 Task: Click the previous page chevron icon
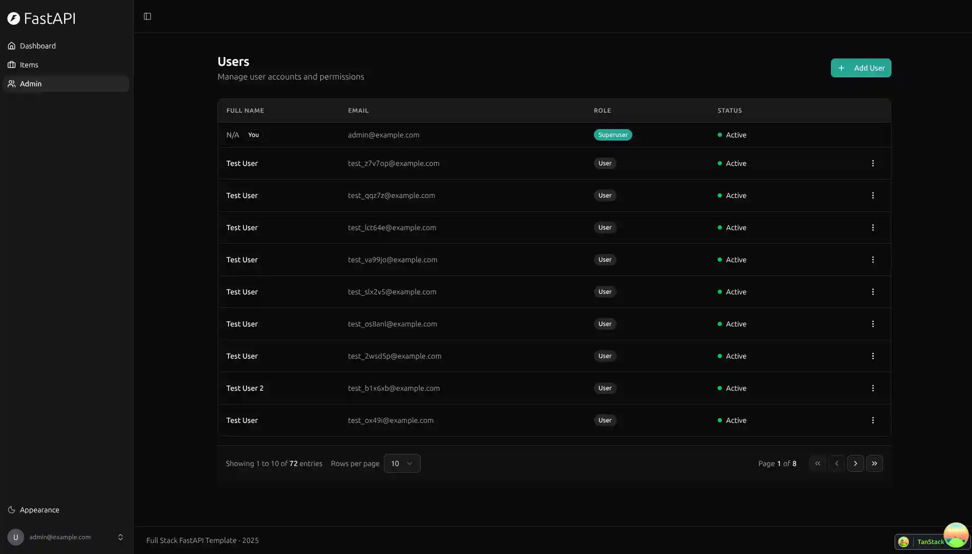point(836,463)
